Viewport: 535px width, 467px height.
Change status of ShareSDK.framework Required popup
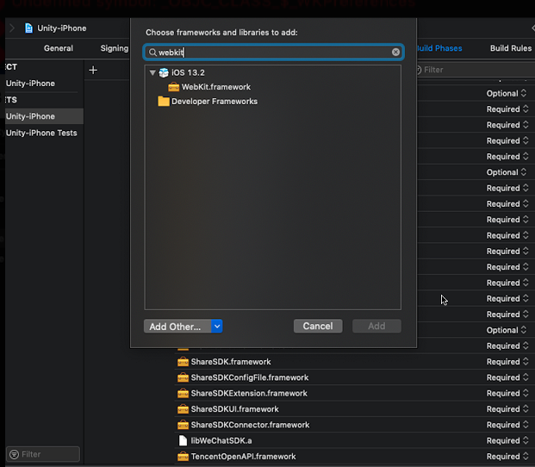(x=507, y=362)
